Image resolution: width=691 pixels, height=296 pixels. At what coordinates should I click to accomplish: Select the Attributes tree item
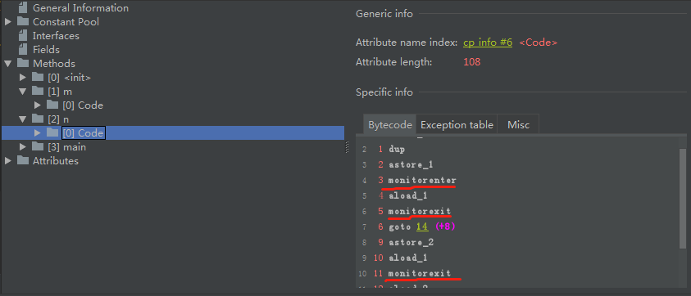(56, 161)
